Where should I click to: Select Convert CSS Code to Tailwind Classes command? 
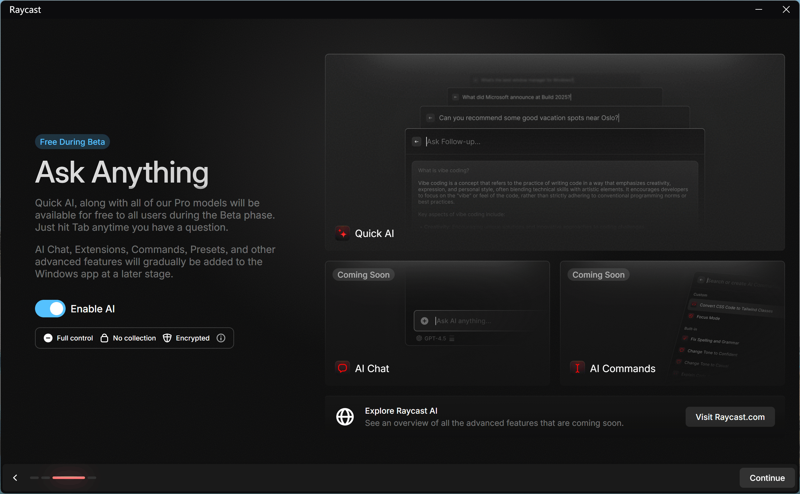736,307
